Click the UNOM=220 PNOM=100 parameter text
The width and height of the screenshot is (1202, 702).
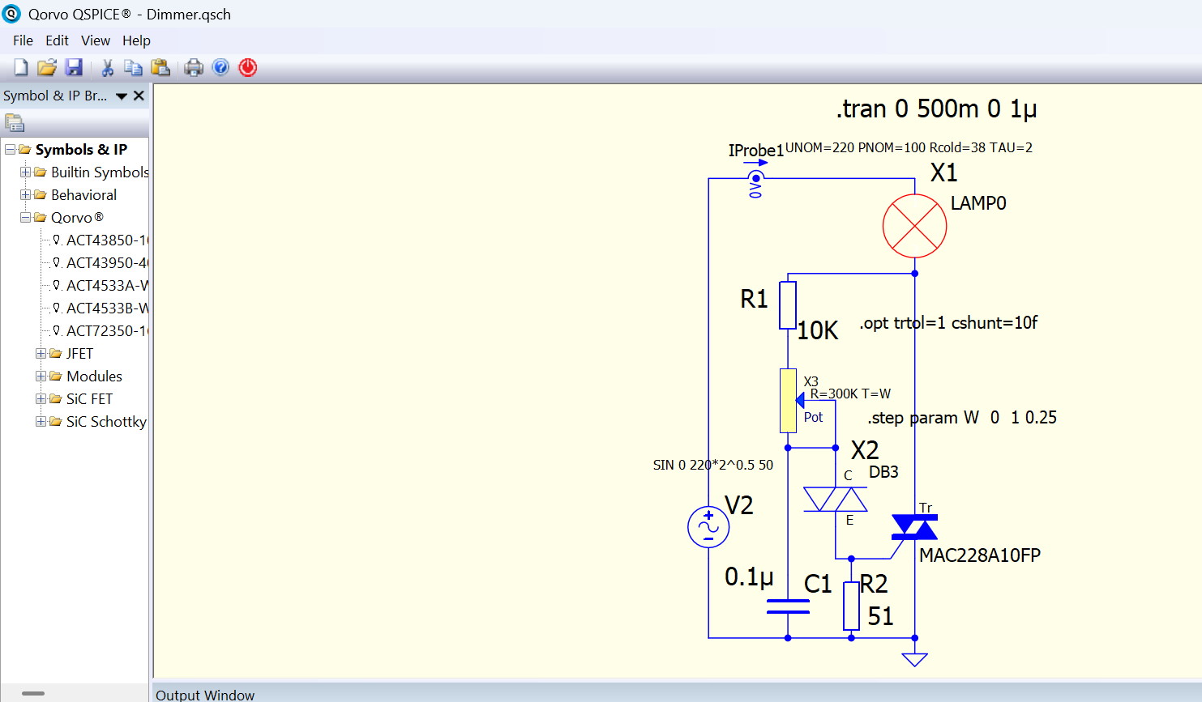click(909, 147)
